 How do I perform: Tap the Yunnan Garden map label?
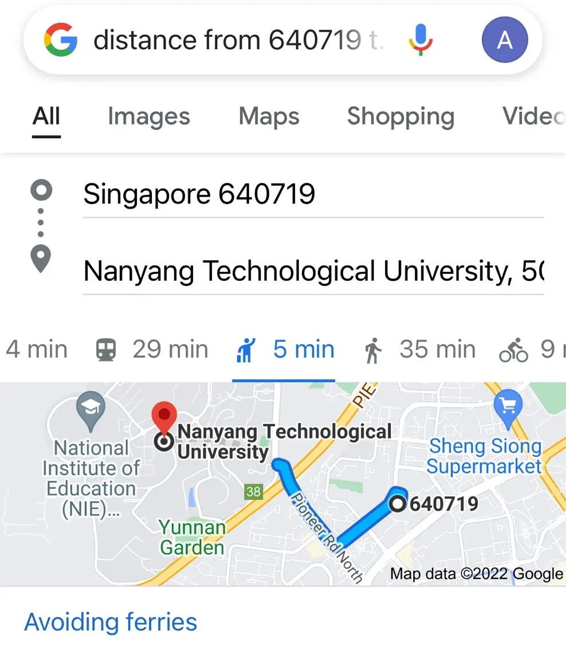click(192, 537)
